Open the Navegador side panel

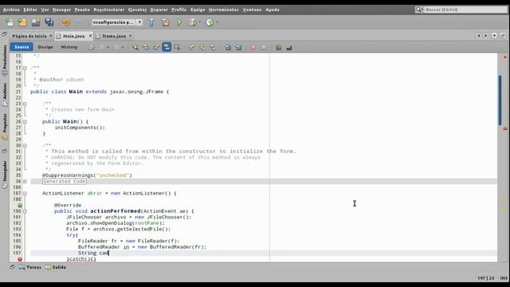coord(5,175)
